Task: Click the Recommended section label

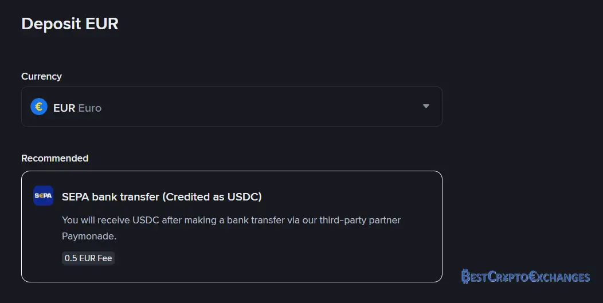Action: (54, 158)
